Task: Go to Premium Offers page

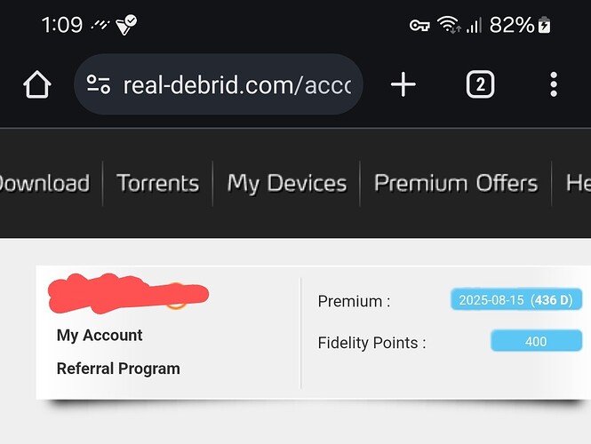Action: pos(456,184)
